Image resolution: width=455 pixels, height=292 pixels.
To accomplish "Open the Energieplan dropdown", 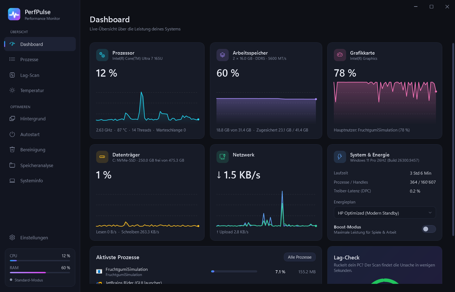I will (385, 213).
